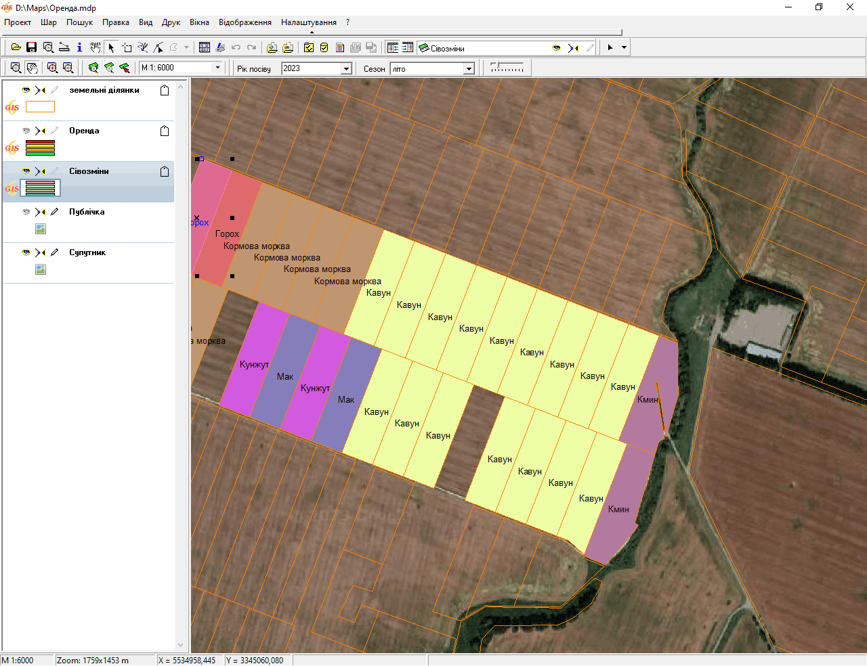
Task: Expand the Сезон season dropdown
Action: click(469, 68)
